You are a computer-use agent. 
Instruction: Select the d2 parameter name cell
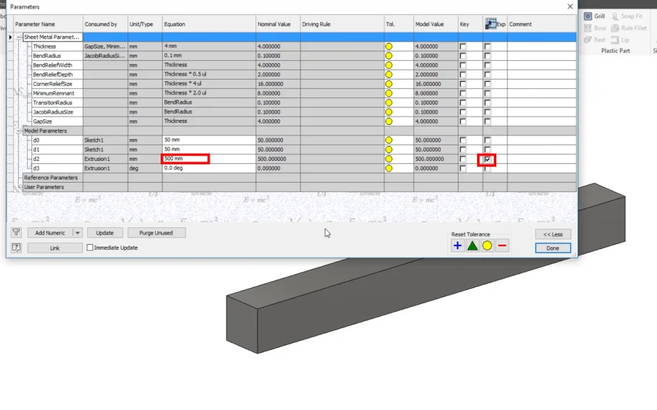57,159
